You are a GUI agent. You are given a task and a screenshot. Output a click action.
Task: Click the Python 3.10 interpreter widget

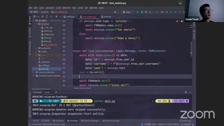(168, 124)
